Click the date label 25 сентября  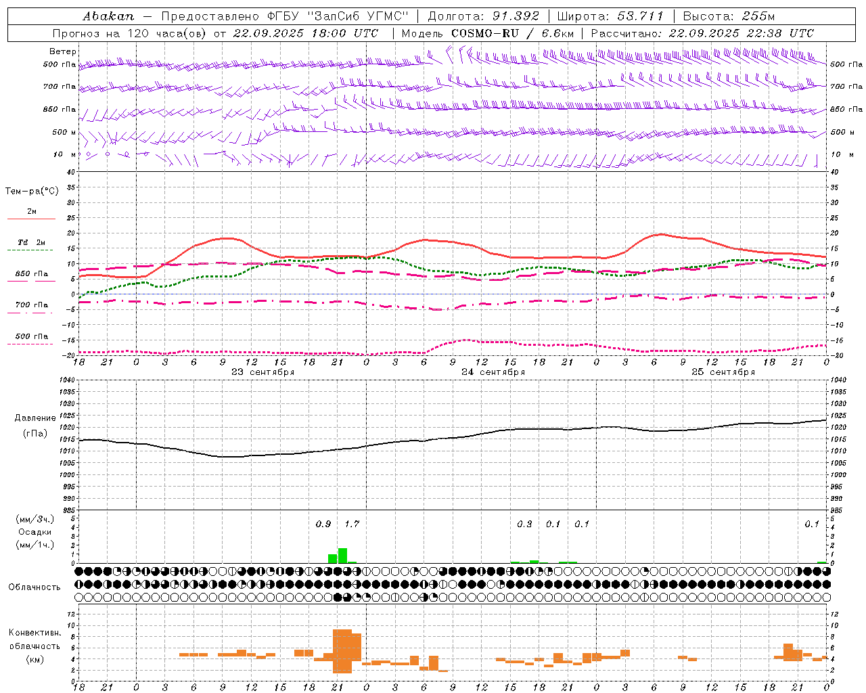[x=723, y=372]
